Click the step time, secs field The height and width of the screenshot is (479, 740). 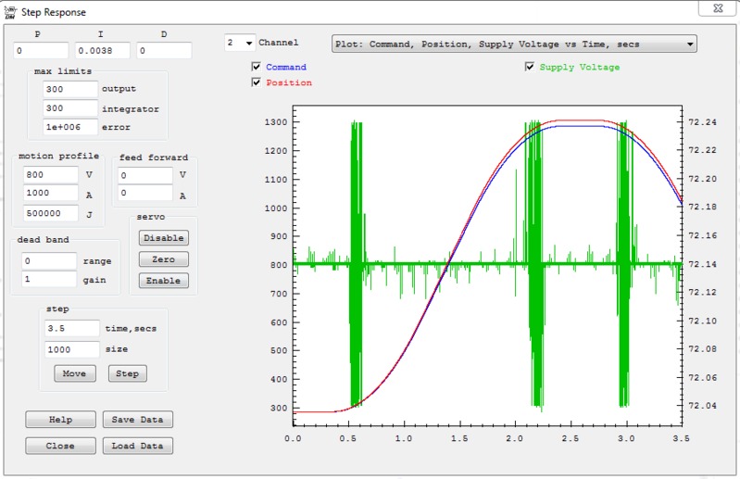point(71,328)
